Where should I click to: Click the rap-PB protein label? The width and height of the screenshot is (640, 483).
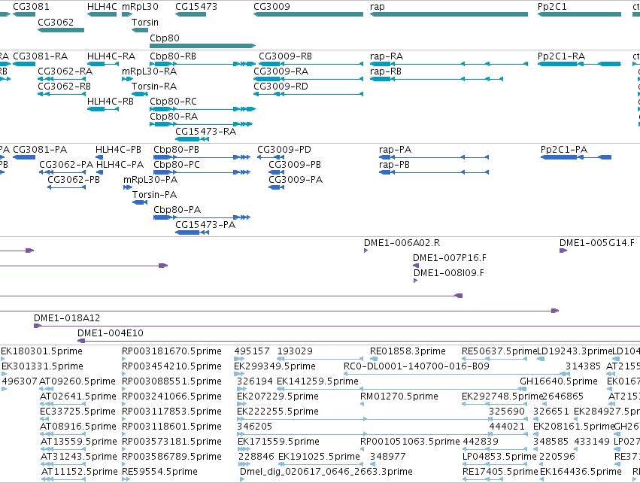click(x=394, y=165)
